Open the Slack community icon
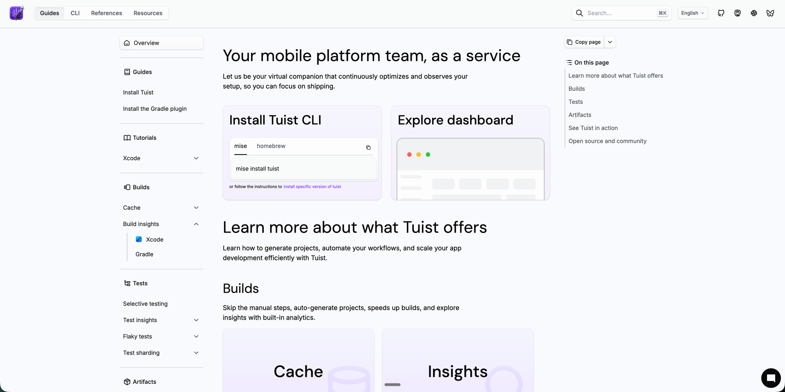This screenshot has height=392, width=785. coord(754,13)
